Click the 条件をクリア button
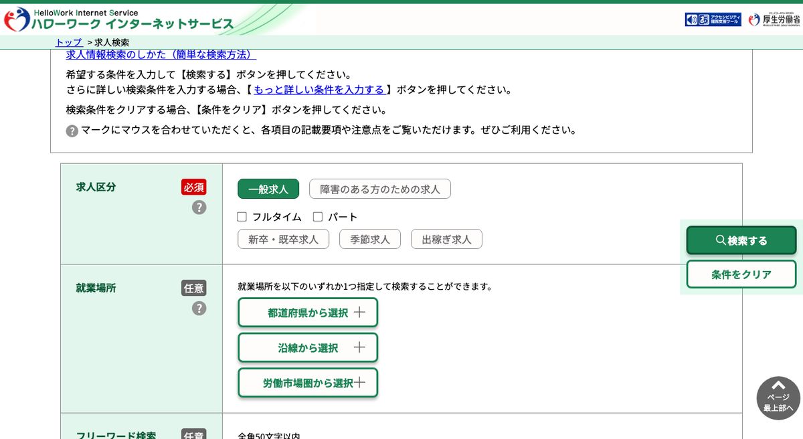The height and width of the screenshot is (439, 803). (x=741, y=274)
